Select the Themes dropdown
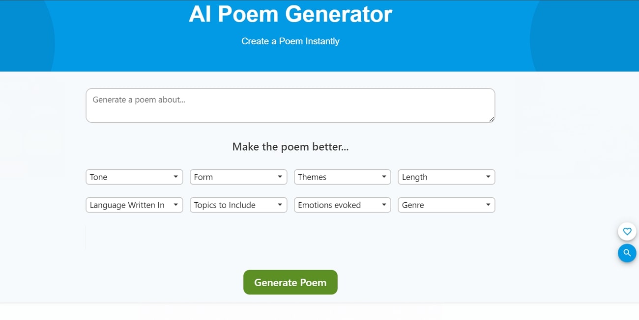The image size is (639, 320). 342,177
